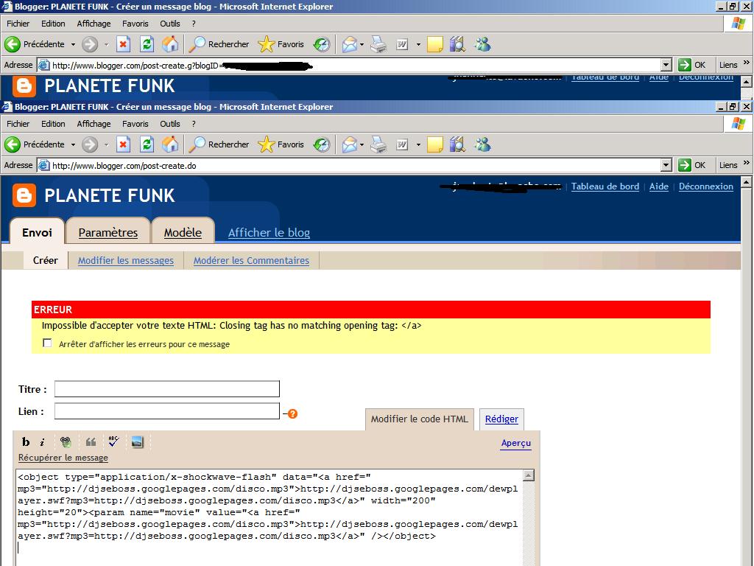Click the orange Blogger logo beside PLANETE FUNK
The width and height of the screenshot is (754, 566).
point(24,195)
